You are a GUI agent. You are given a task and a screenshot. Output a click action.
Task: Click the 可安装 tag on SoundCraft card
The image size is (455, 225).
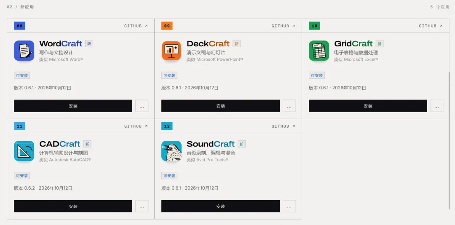[169, 176]
